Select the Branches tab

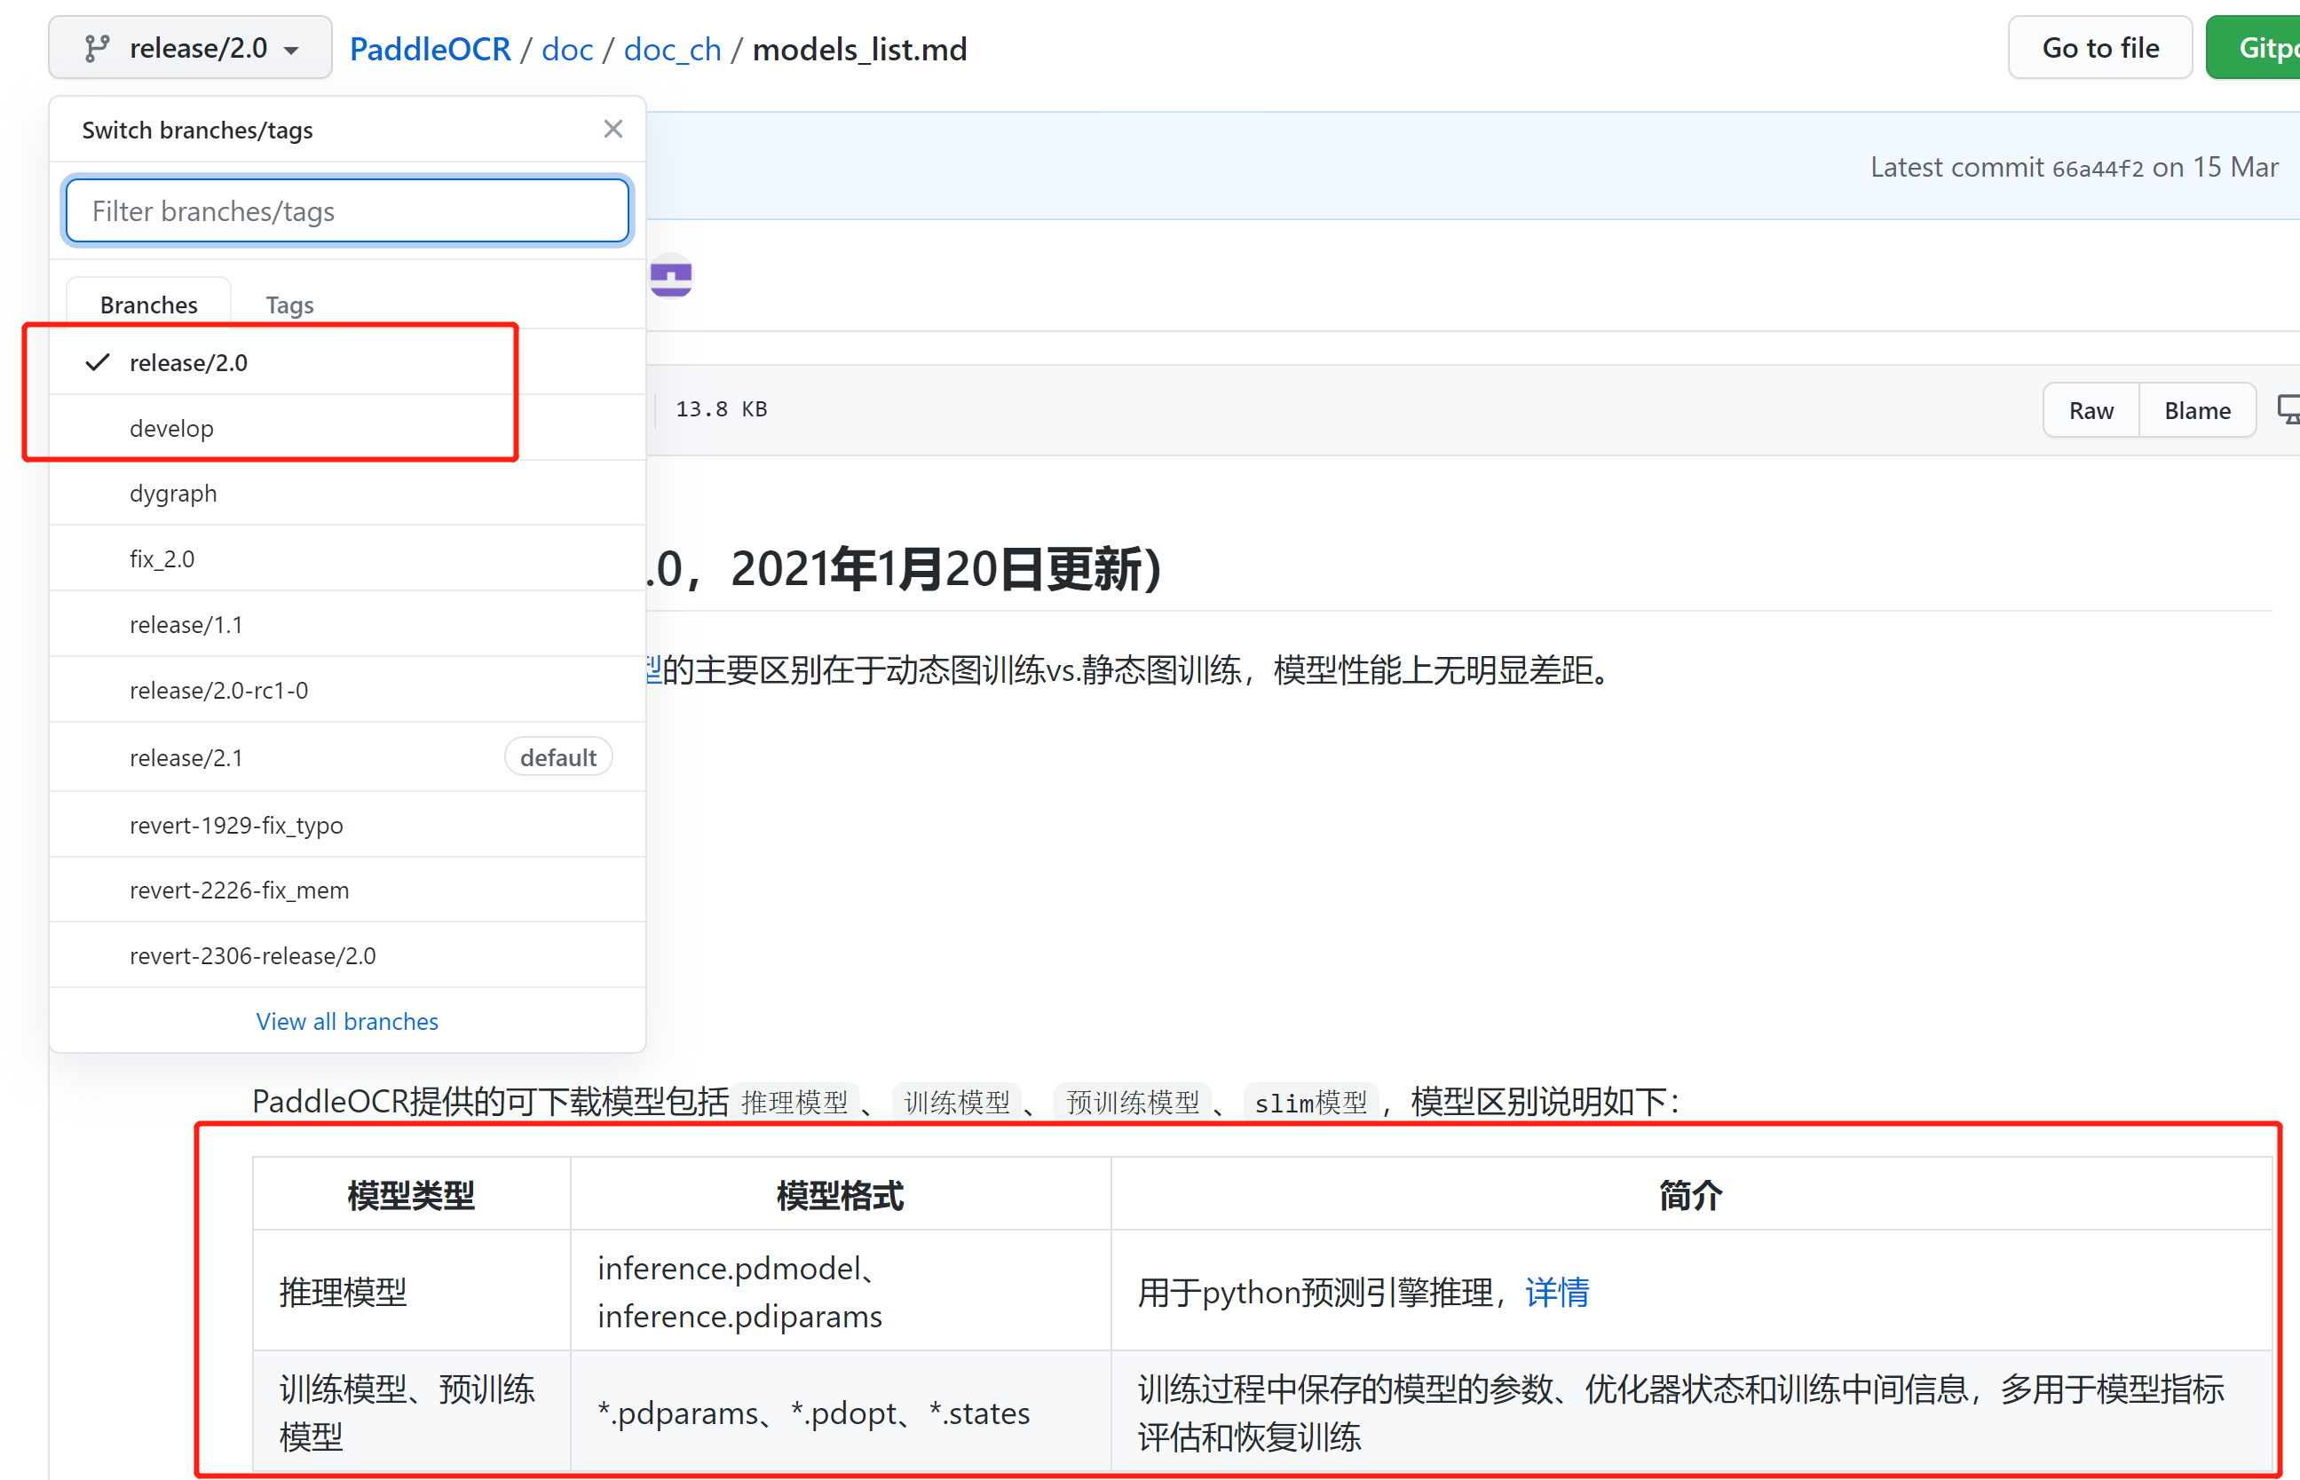point(149,305)
